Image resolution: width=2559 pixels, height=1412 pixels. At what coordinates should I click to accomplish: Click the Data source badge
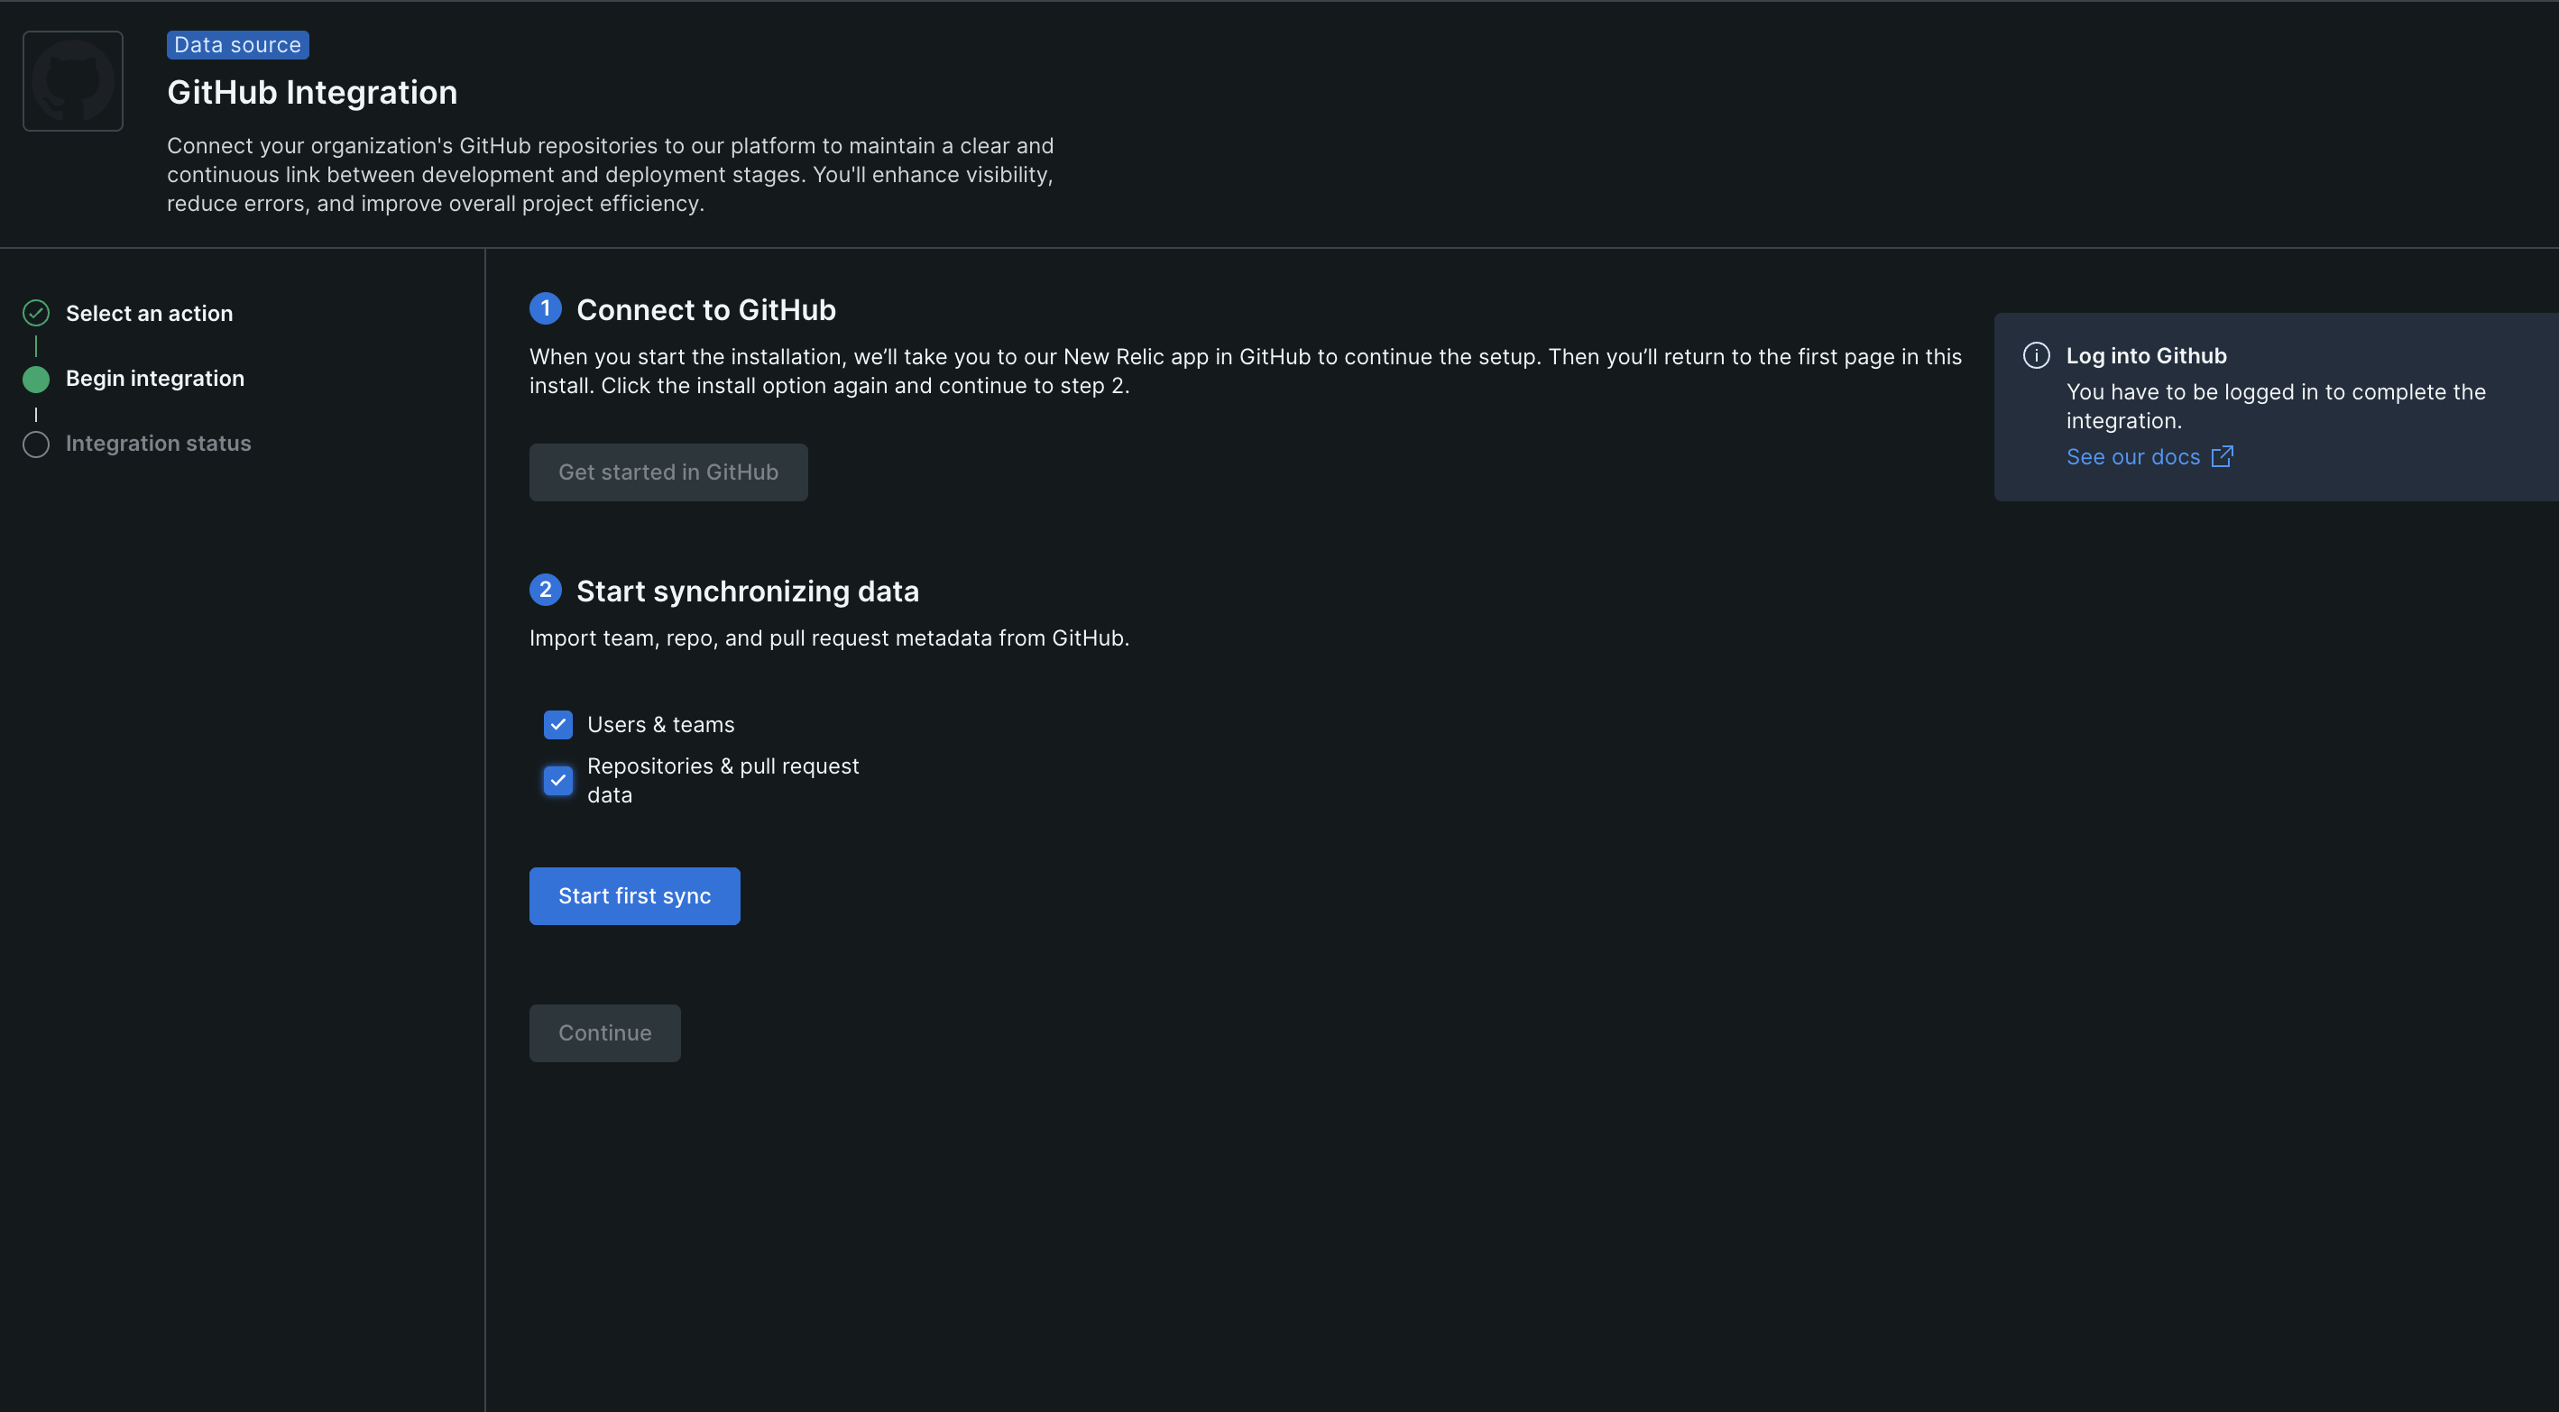tap(237, 45)
